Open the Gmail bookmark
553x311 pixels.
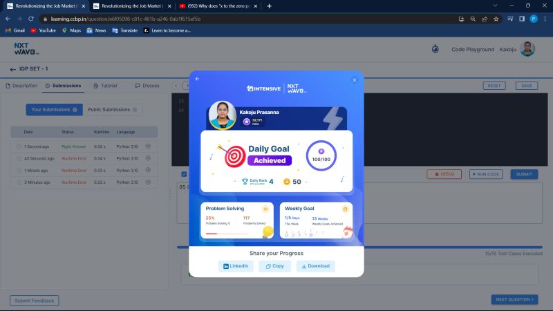pos(15,30)
